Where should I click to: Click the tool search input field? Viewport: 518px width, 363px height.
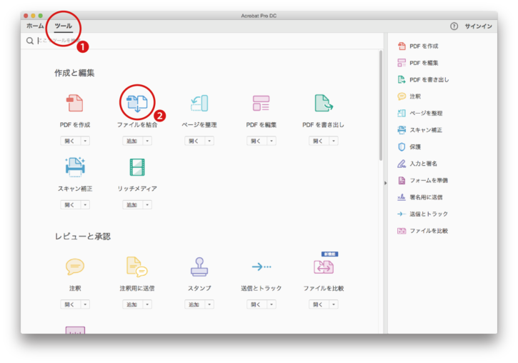tap(200, 41)
